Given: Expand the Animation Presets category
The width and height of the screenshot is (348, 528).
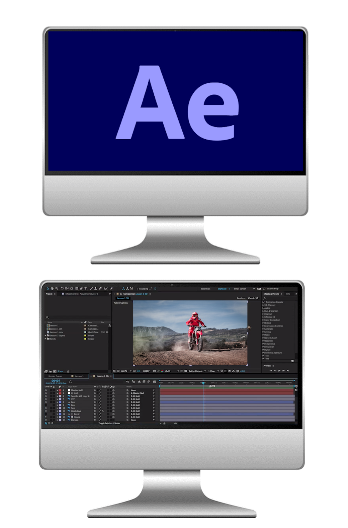Looking at the screenshot, I should pos(263,302).
